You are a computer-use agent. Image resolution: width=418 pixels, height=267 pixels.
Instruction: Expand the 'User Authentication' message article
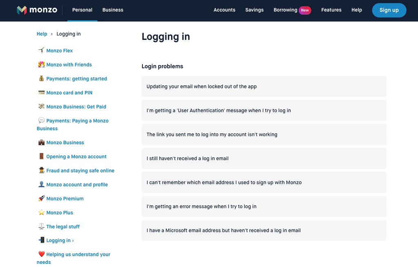[264, 110]
